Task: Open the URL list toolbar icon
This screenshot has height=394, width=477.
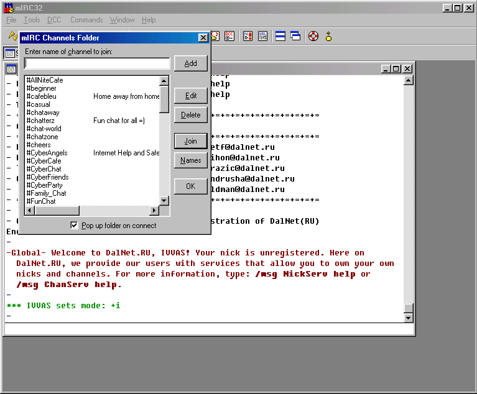Action: (262, 36)
